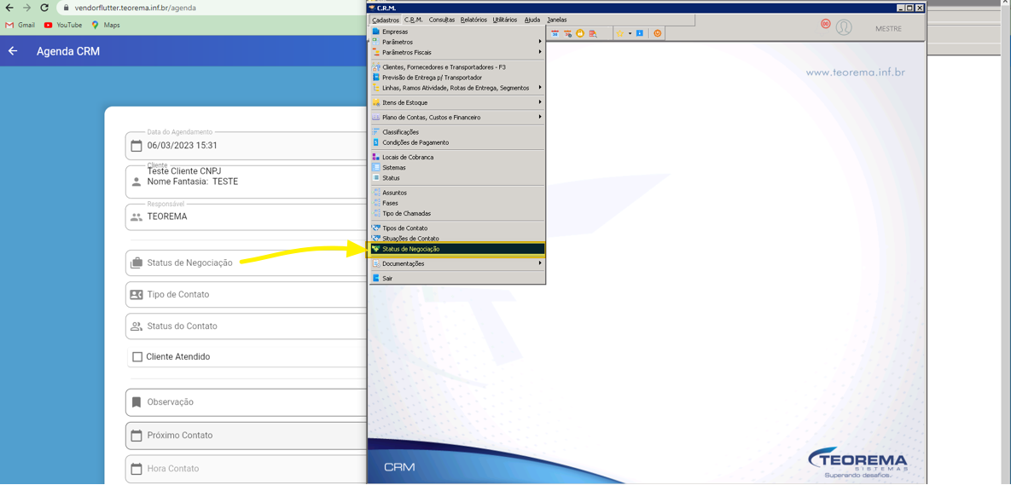Click the Hora Contato field

247,469
